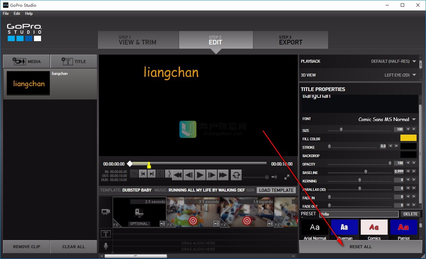Play the video preview
Viewport: 426px width, 259px height.
(200, 175)
